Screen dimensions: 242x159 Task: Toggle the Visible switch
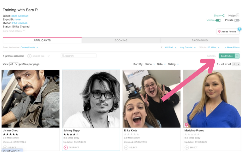pos(218,21)
